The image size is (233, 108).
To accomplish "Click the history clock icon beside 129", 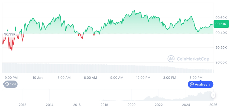I will 7,84.
